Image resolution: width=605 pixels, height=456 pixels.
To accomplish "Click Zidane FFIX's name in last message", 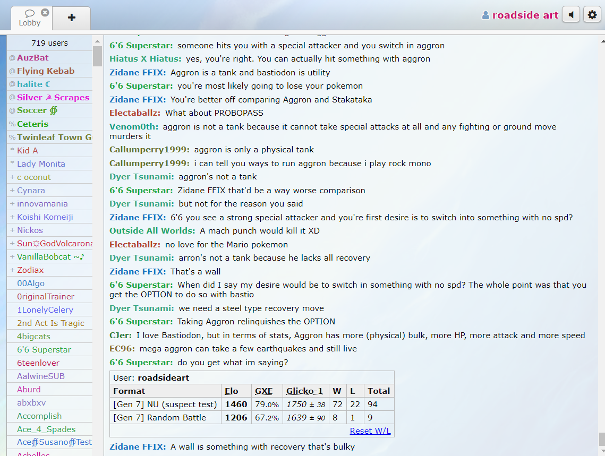I will [x=138, y=446].
